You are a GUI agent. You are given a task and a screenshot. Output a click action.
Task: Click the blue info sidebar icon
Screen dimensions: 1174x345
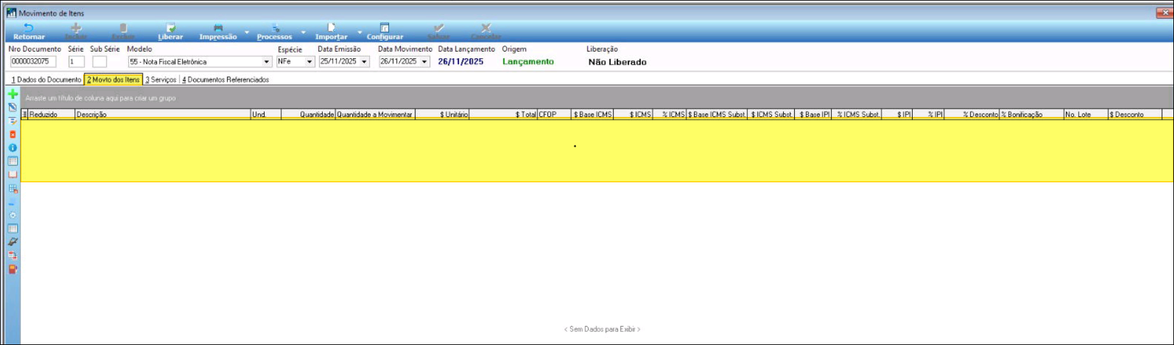(x=12, y=148)
